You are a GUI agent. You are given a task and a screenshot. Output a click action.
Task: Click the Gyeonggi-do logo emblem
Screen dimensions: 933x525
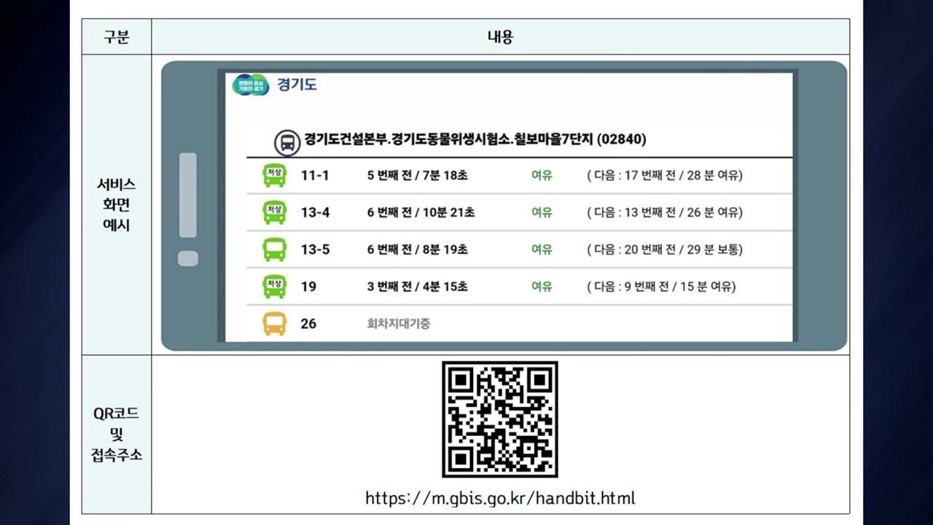click(x=250, y=85)
